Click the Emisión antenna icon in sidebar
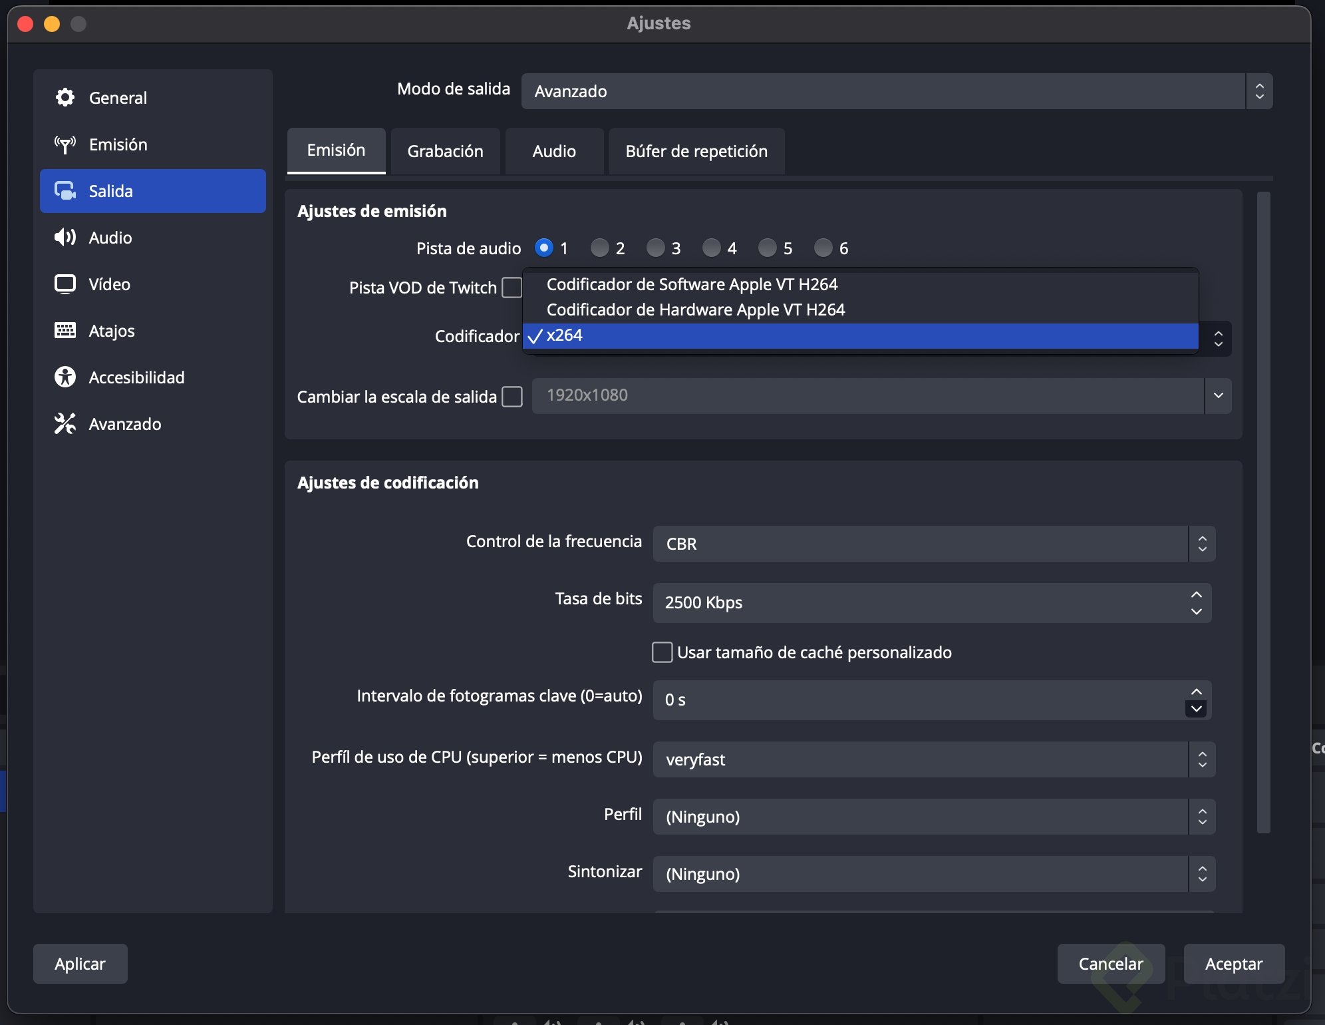This screenshot has height=1025, width=1325. point(65,144)
